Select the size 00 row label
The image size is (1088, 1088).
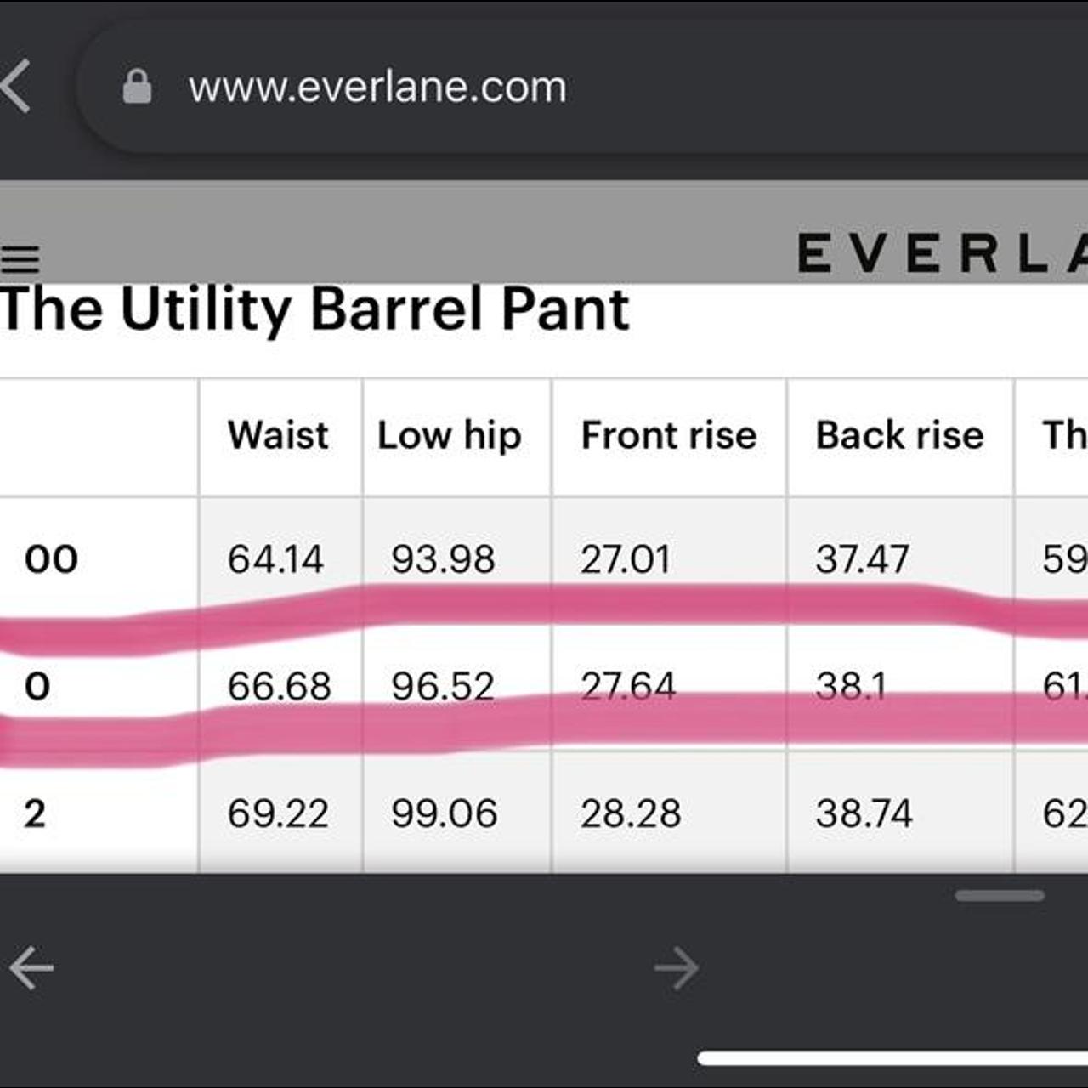(52, 559)
